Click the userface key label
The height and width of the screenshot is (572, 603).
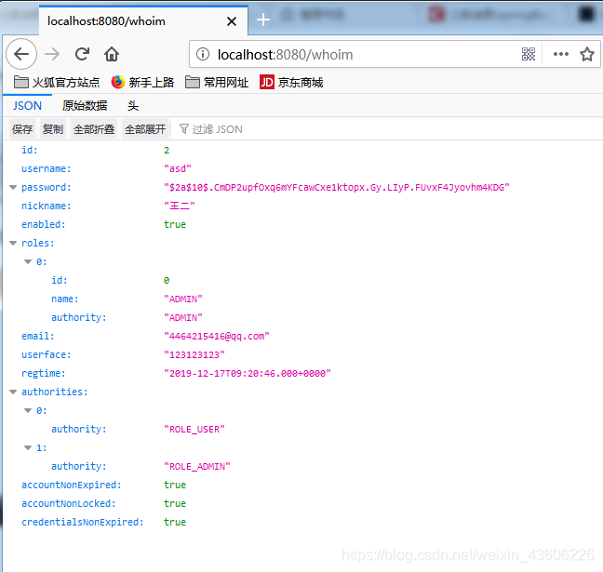[47, 354]
